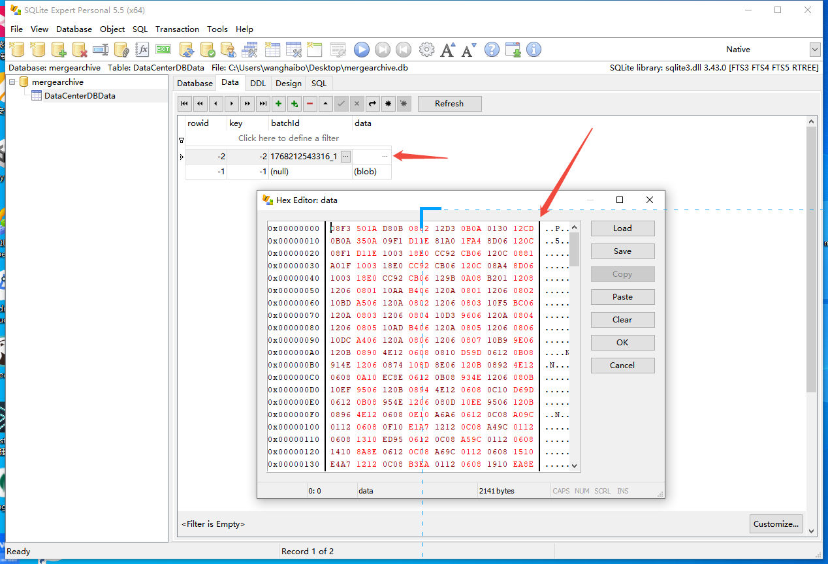
Task: Collapse the mergearchive database tree node
Action: pos(12,82)
